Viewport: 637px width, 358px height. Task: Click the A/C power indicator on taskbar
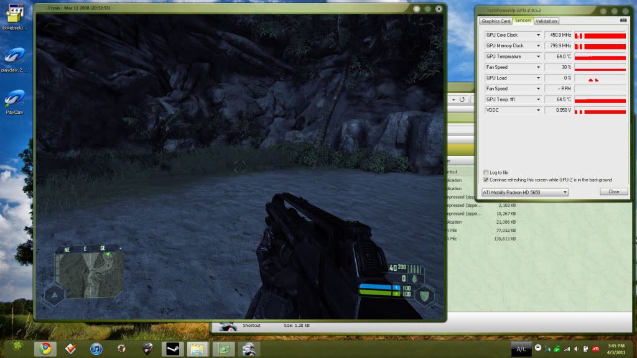pos(521,349)
